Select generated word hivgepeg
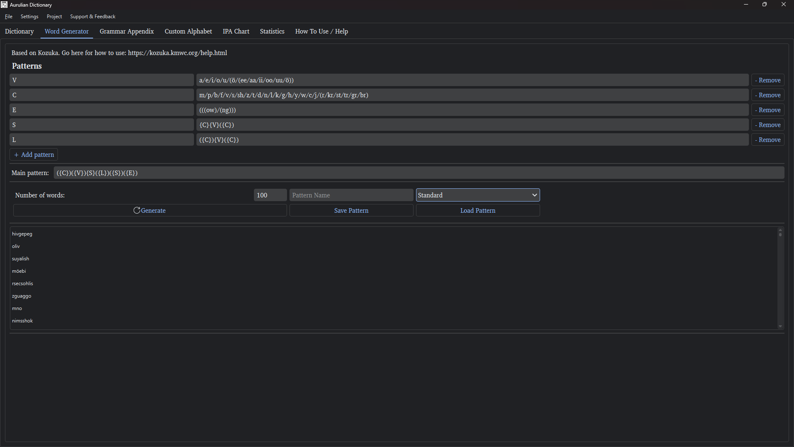Screen dimensions: 794x447 [x=22, y=234]
